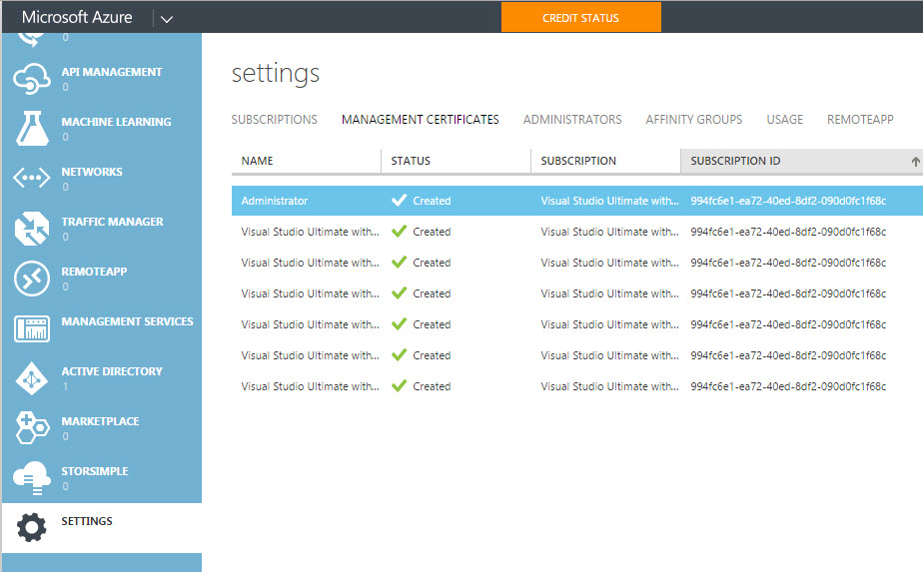The height and width of the screenshot is (572, 923).
Task: Click the Marketplace hexagon icon
Action: click(x=32, y=428)
